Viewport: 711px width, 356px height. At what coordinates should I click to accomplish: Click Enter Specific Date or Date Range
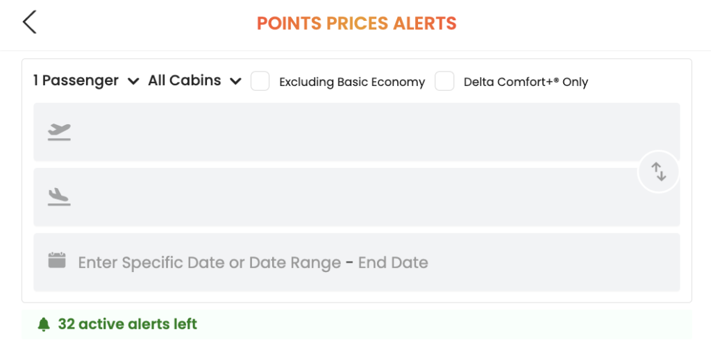point(209,263)
